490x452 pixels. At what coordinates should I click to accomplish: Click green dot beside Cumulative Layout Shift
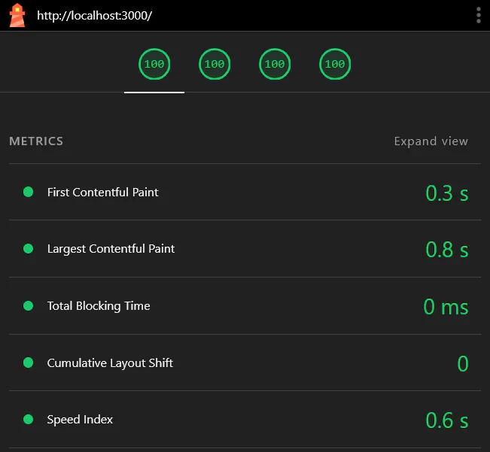[28, 363]
